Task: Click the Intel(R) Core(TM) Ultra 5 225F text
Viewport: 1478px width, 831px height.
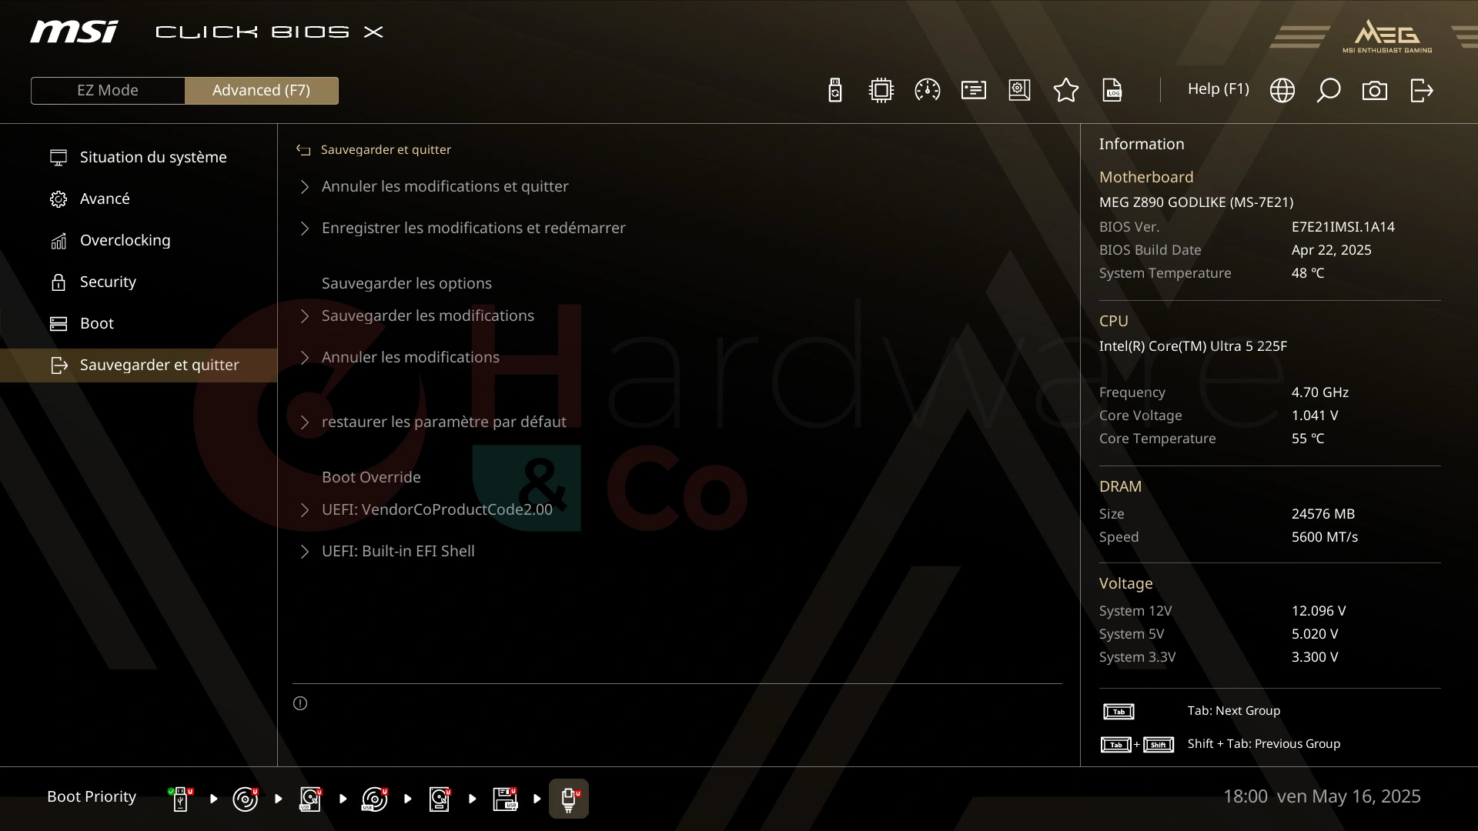Action: coord(1192,346)
